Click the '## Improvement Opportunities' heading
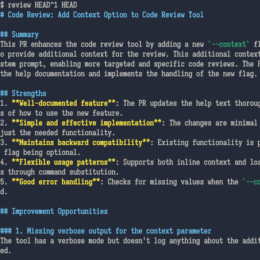This screenshot has height=260, width=260. (x=54, y=211)
